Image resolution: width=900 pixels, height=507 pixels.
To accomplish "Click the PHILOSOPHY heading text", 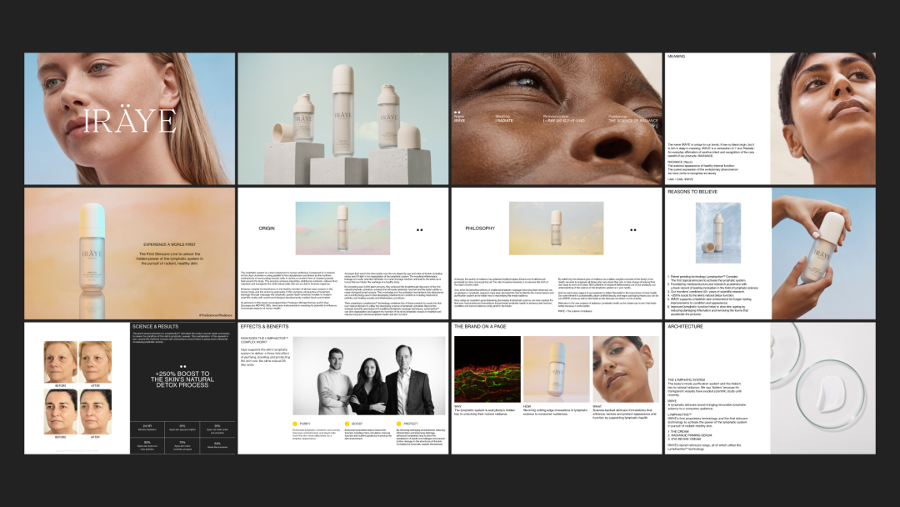I will (x=480, y=228).
